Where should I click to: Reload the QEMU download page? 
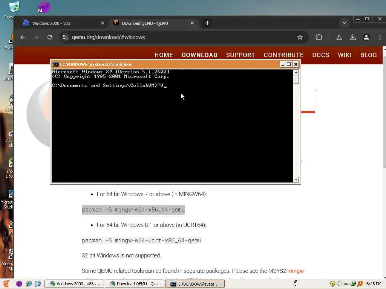pyautogui.click(x=50, y=37)
